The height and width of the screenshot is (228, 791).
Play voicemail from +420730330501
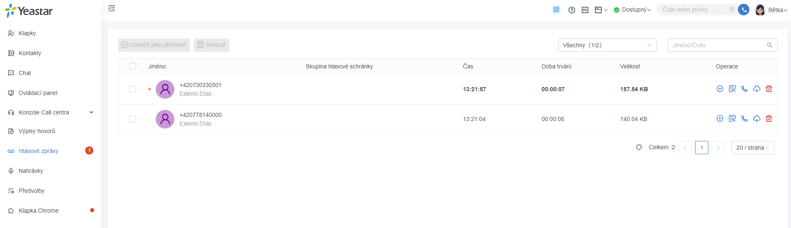720,89
